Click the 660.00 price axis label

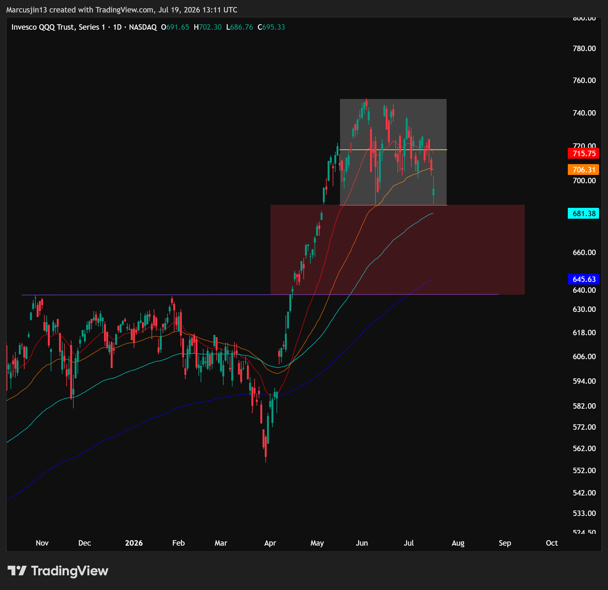[x=584, y=253]
